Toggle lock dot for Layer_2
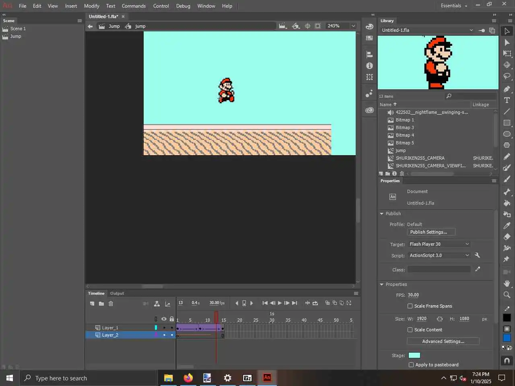The image size is (515, 386). 172,335
